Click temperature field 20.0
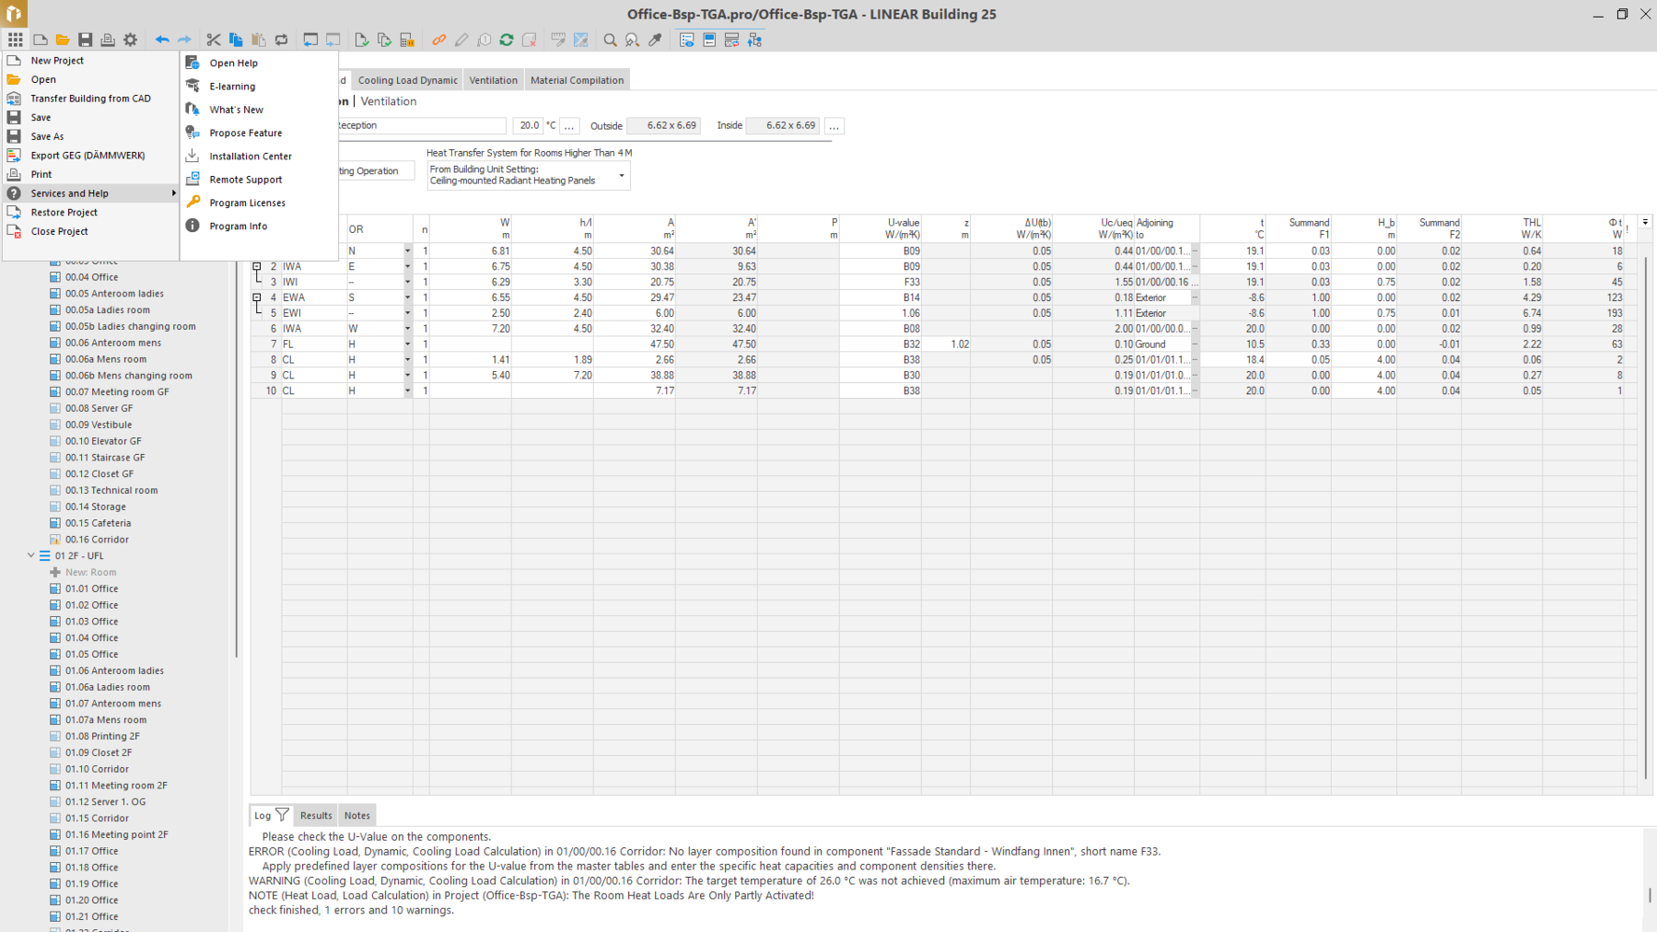Screen dimensions: 1657x932 pyautogui.click(x=528, y=125)
